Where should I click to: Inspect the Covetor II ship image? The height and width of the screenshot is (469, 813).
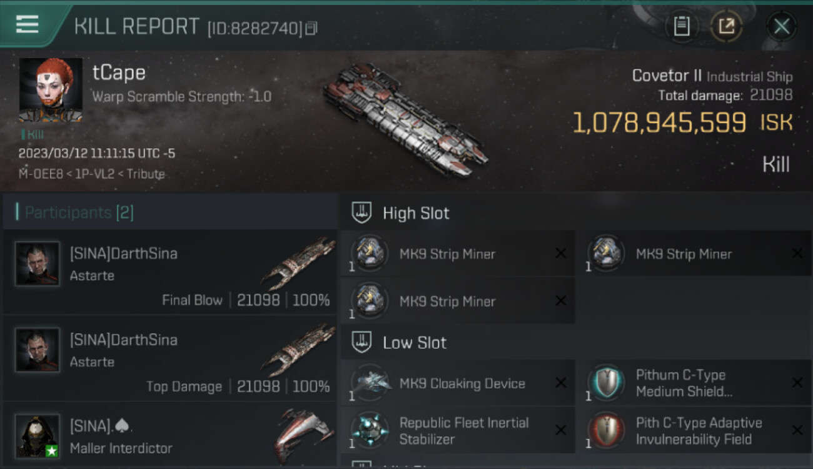pyautogui.click(x=405, y=119)
